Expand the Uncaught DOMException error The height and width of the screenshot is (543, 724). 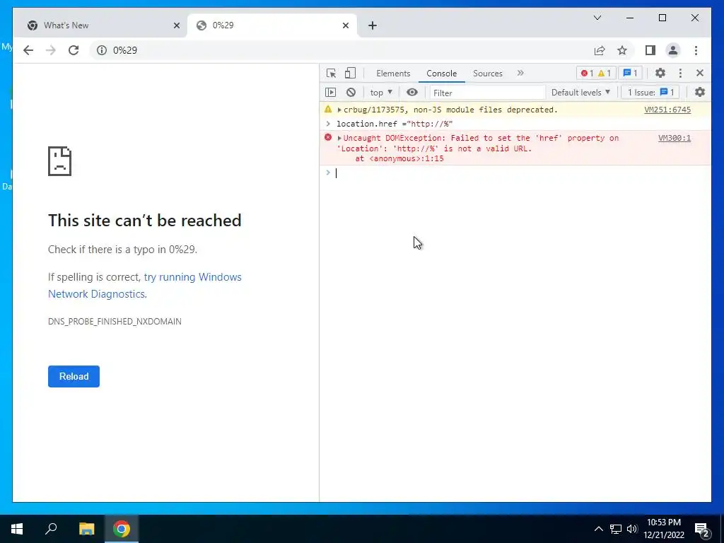pyautogui.click(x=339, y=138)
